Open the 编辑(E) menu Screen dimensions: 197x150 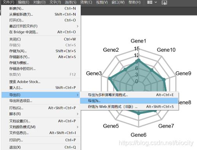[x=23, y=2]
